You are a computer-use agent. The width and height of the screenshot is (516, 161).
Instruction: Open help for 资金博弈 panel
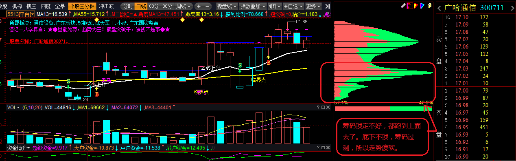[318, 148]
